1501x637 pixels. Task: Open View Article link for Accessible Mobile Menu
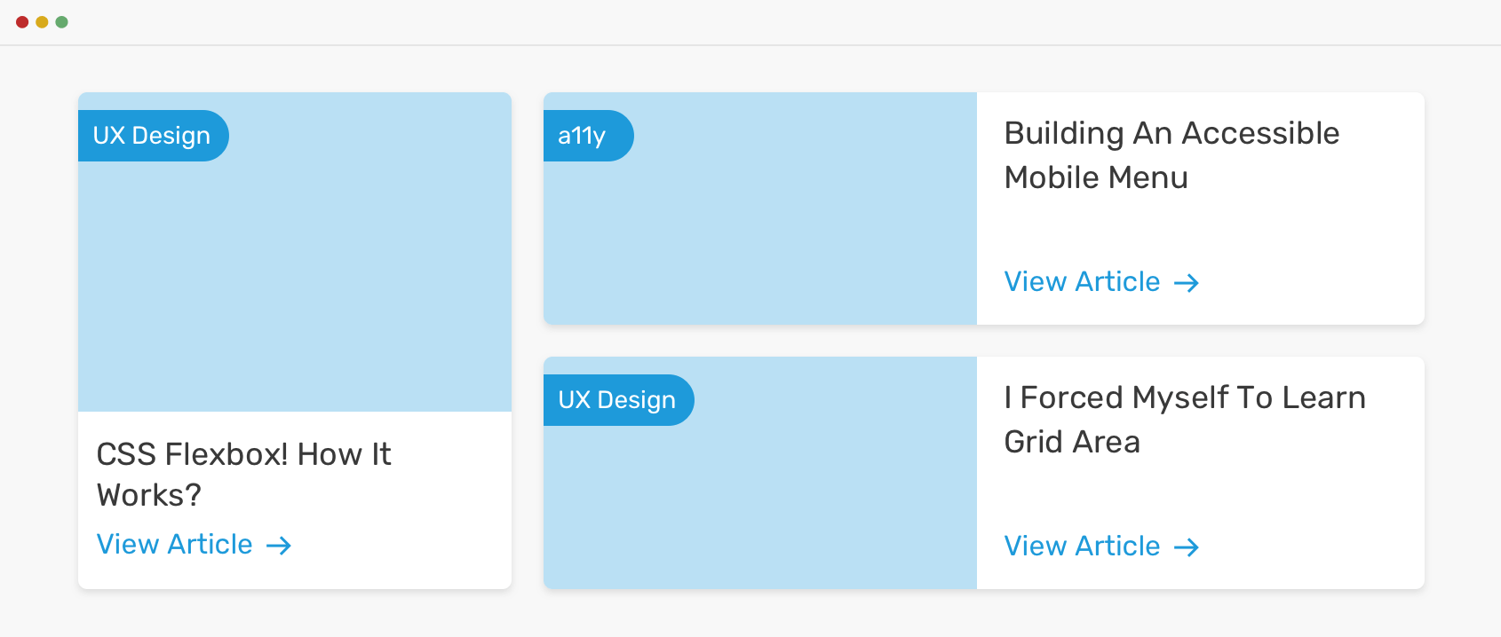click(1082, 282)
